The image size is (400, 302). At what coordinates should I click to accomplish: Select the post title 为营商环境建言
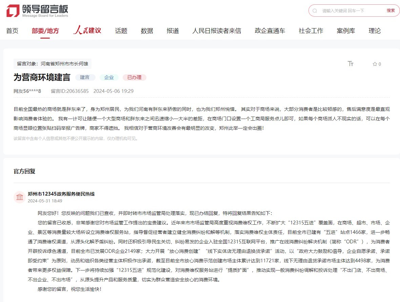tap(42, 77)
